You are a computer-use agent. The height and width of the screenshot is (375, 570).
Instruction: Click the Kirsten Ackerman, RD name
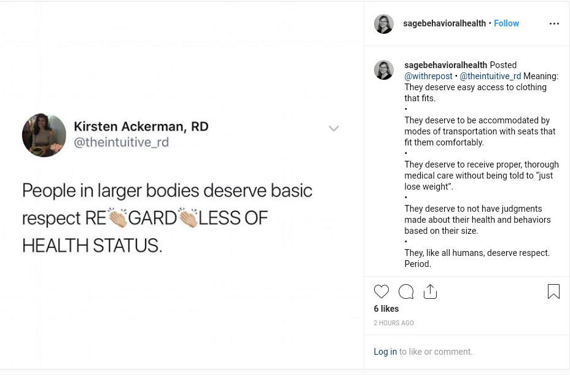[141, 126]
